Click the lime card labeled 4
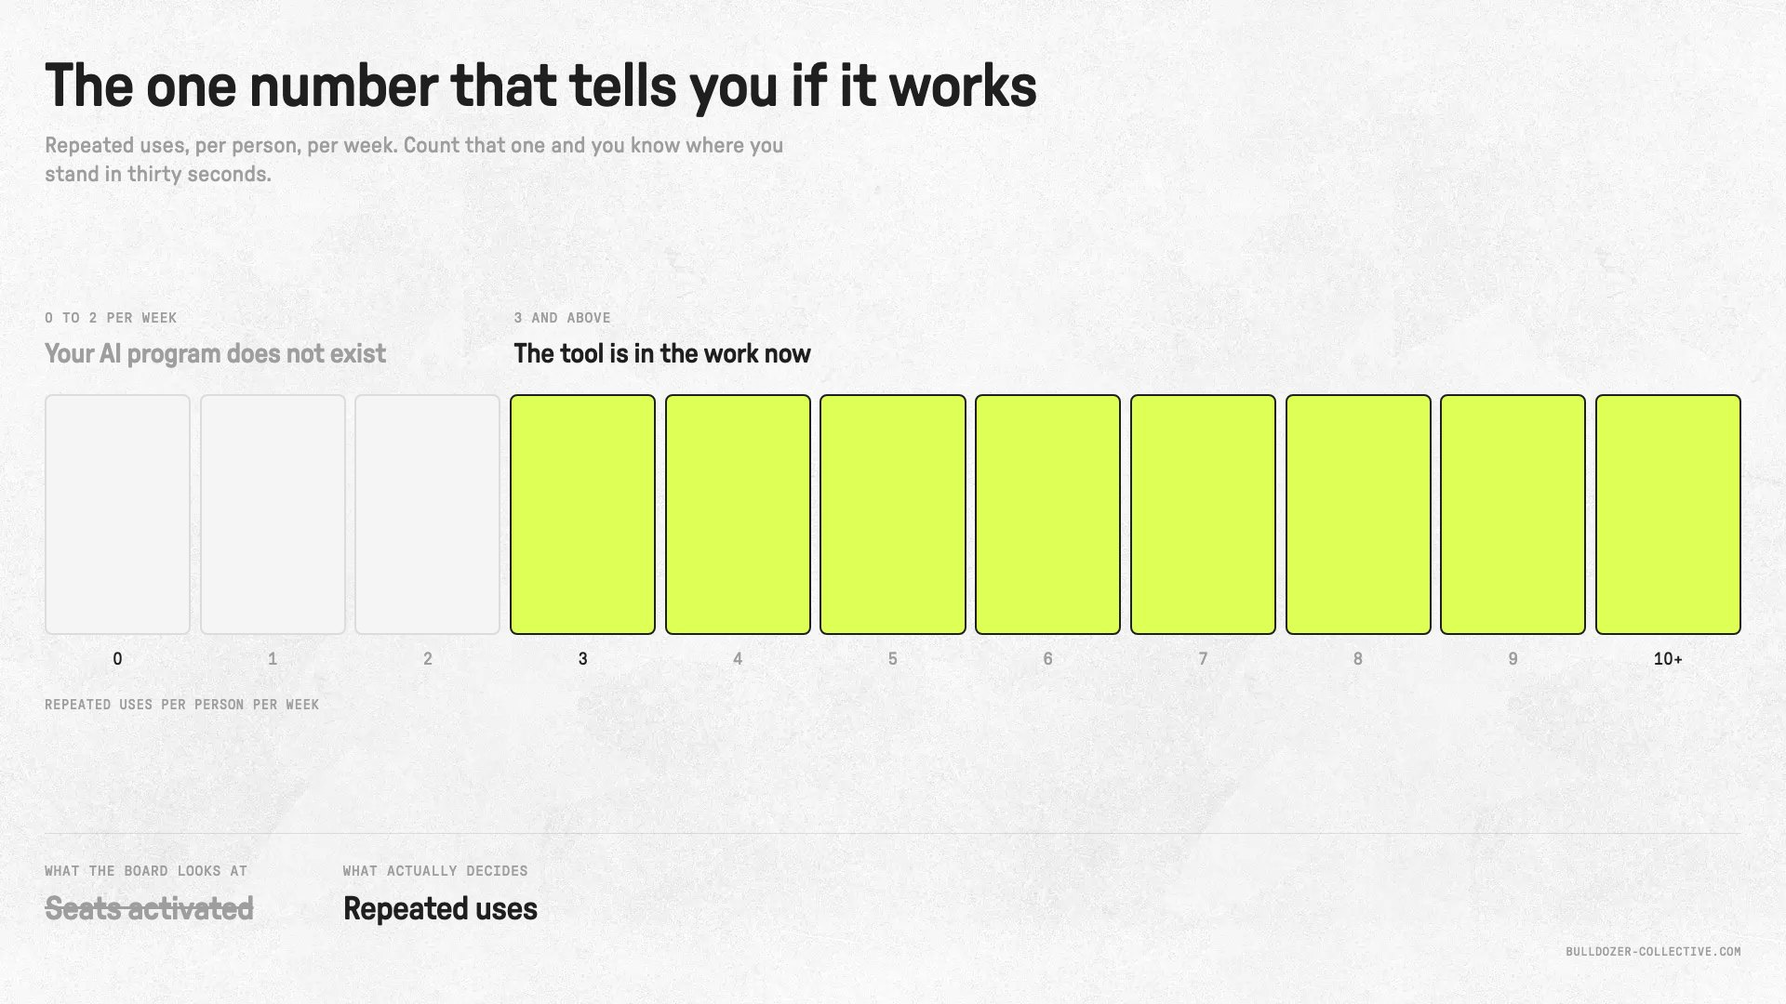The image size is (1786, 1004). (x=738, y=514)
